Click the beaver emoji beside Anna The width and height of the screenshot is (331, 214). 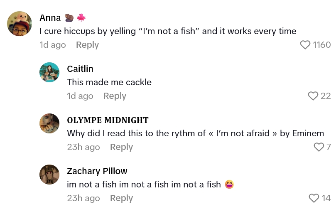(69, 18)
